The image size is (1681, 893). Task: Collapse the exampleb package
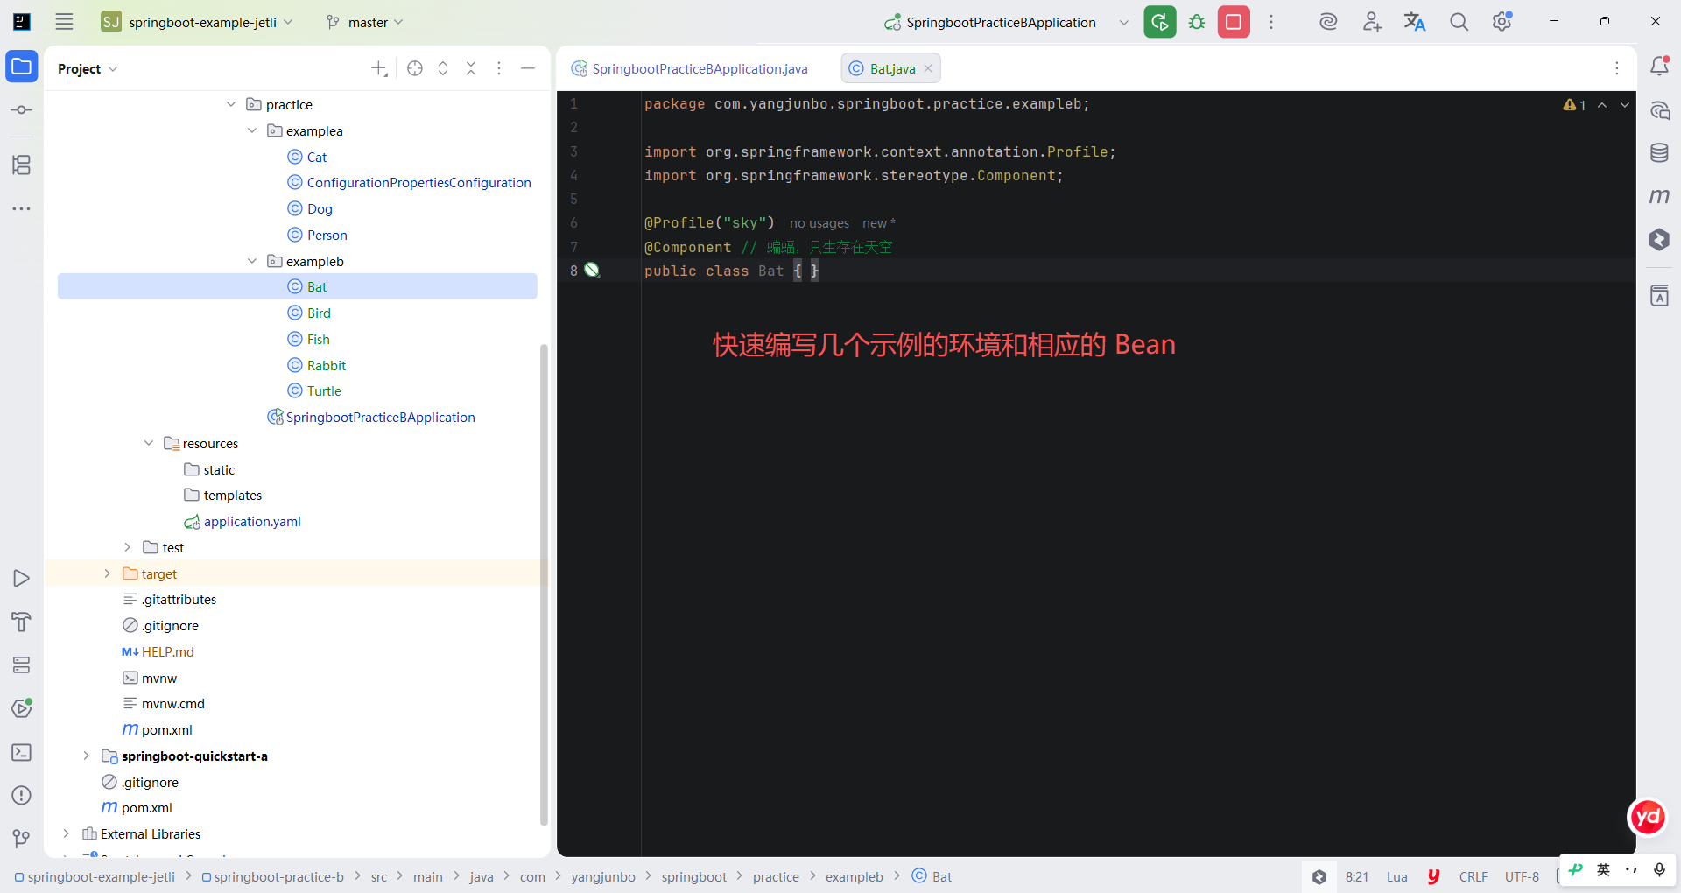point(252,261)
